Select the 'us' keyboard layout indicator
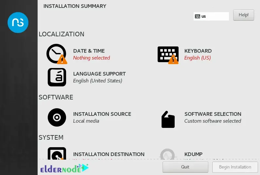Screen dimensions: 260x175 (211, 16)
